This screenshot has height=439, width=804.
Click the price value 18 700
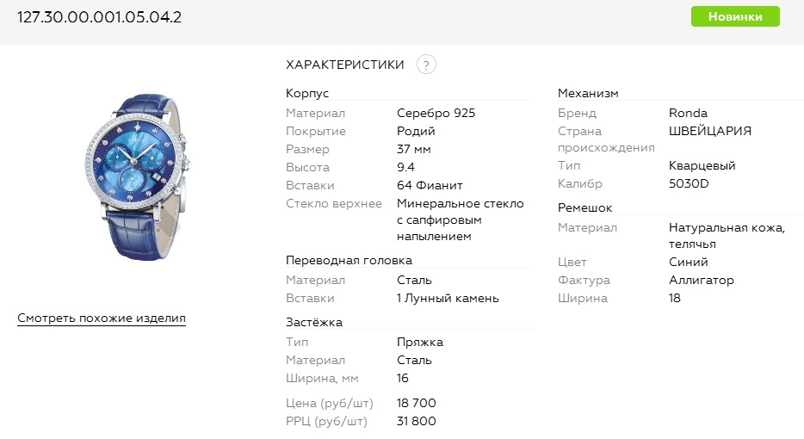click(x=417, y=403)
